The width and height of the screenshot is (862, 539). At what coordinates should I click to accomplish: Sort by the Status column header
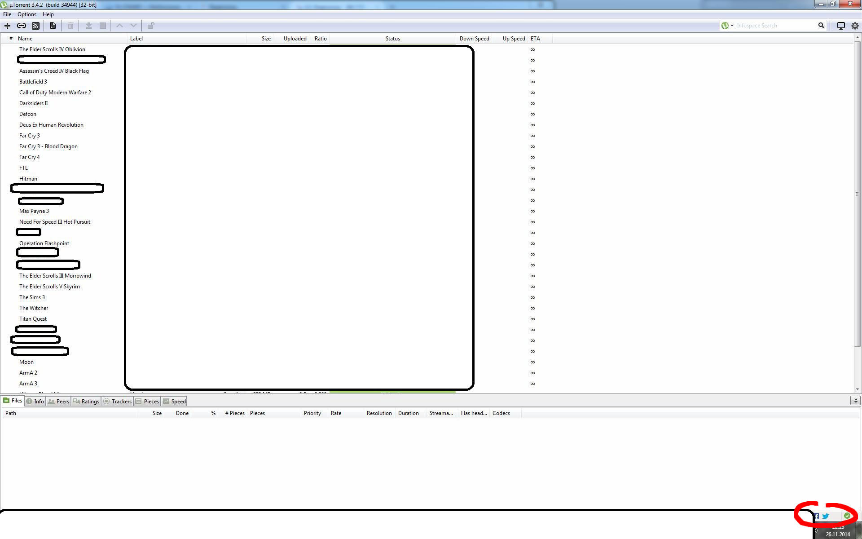(x=392, y=39)
